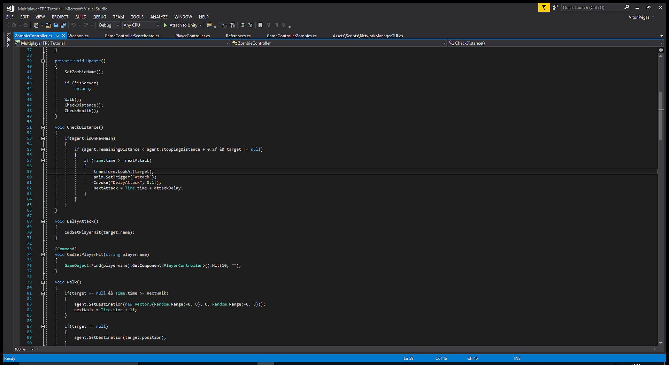Collapse the Walk() method outline
669x365 pixels.
click(x=43, y=282)
